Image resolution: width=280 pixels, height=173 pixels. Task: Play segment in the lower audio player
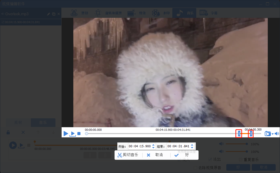(x=21, y=146)
